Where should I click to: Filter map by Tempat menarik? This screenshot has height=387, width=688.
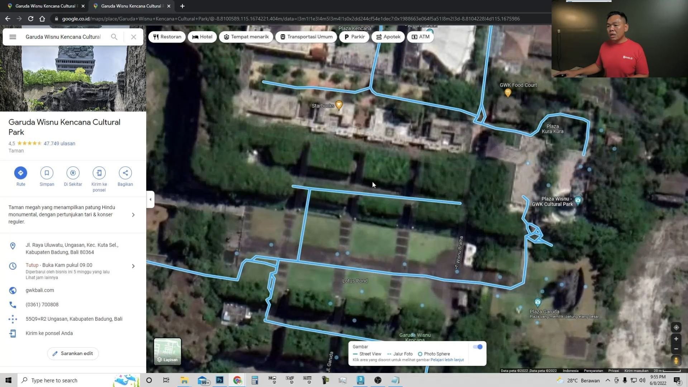tap(246, 37)
